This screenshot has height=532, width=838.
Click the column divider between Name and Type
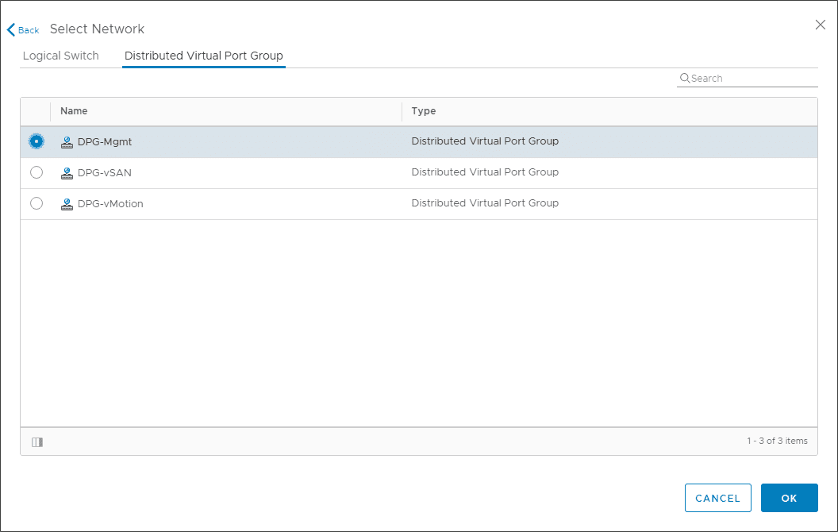402,111
